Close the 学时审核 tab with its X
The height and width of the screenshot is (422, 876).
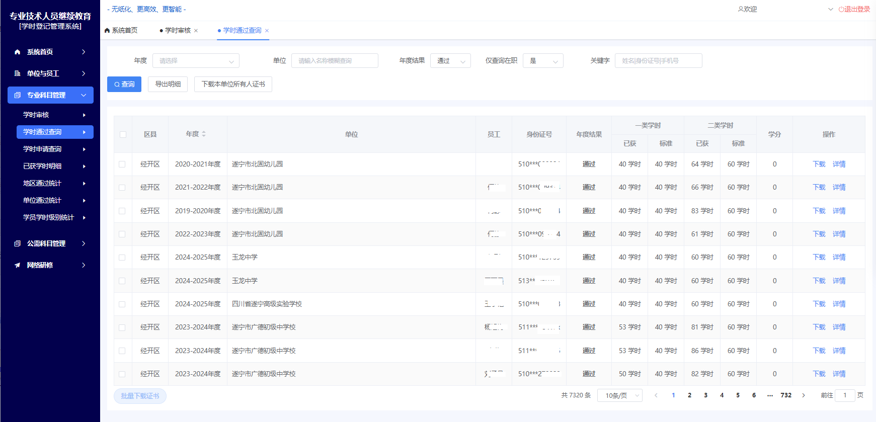pyautogui.click(x=196, y=31)
